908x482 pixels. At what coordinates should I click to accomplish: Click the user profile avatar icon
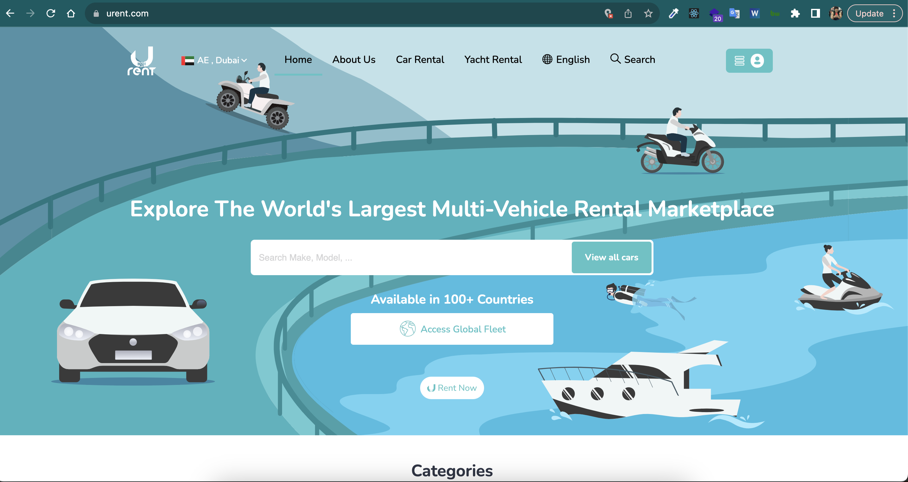(x=835, y=13)
